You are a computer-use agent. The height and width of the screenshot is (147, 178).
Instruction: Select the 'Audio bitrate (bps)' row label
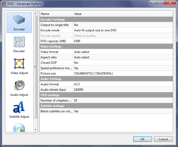point(53,90)
